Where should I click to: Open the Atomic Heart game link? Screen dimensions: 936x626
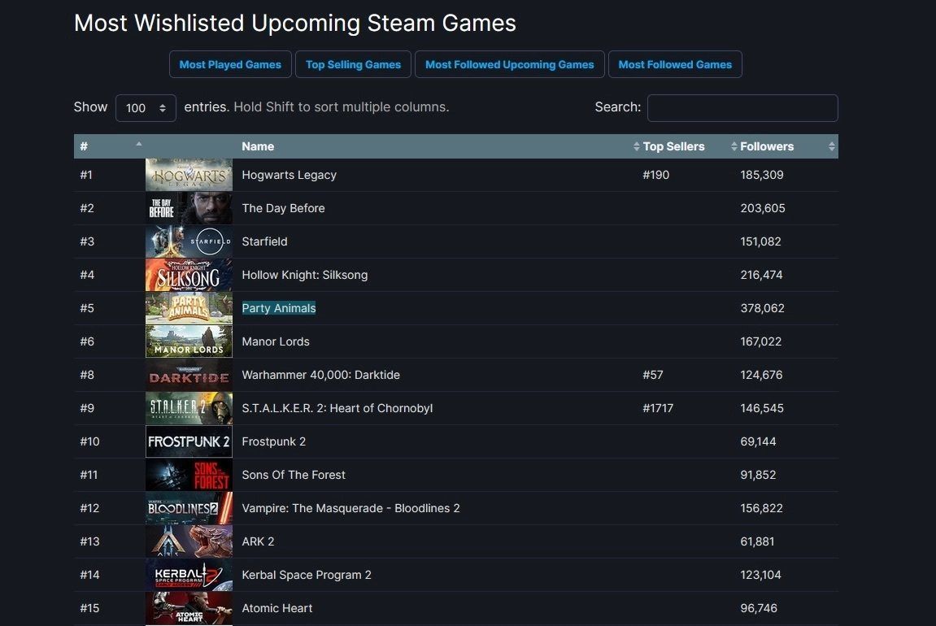click(277, 608)
